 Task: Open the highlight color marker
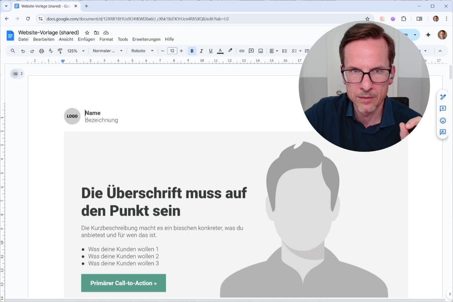[230, 51]
